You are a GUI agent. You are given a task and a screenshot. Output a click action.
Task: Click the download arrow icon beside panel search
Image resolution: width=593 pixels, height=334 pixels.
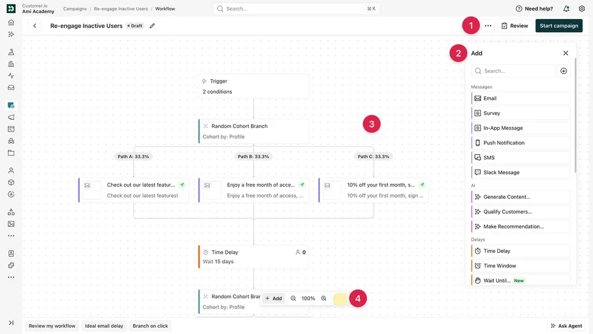click(563, 71)
